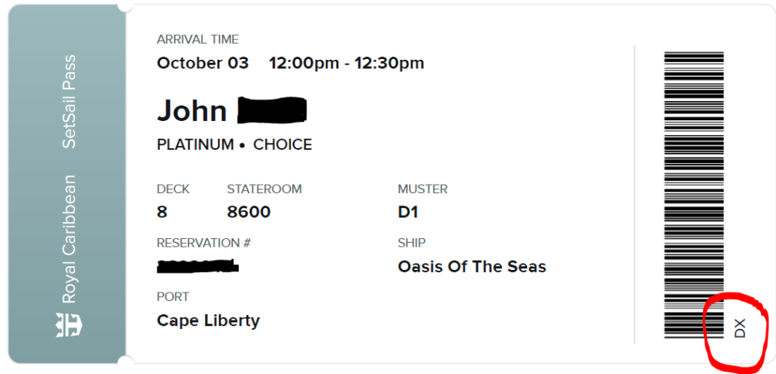Click the ARRIVAL TIME heading
Image resolution: width=776 pixels, height=374 pixels.
[197, 40]
